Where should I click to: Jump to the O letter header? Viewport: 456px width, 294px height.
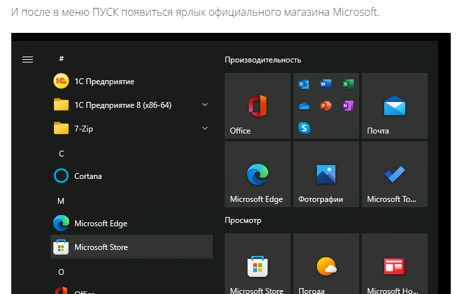tap(61, 272)
